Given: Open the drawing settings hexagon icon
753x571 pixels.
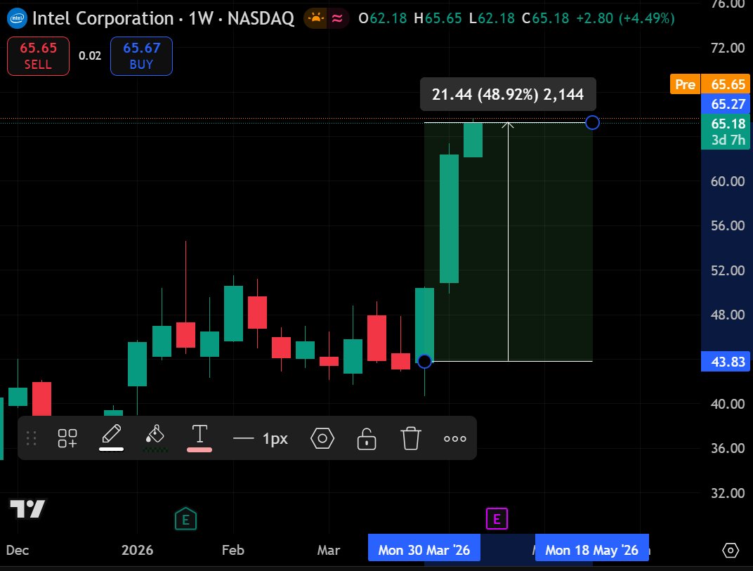Looking at the screenshot, I should click(x=322, y=438).
